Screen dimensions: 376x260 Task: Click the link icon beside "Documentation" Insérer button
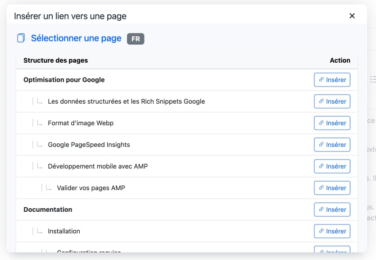pos(322,210)
